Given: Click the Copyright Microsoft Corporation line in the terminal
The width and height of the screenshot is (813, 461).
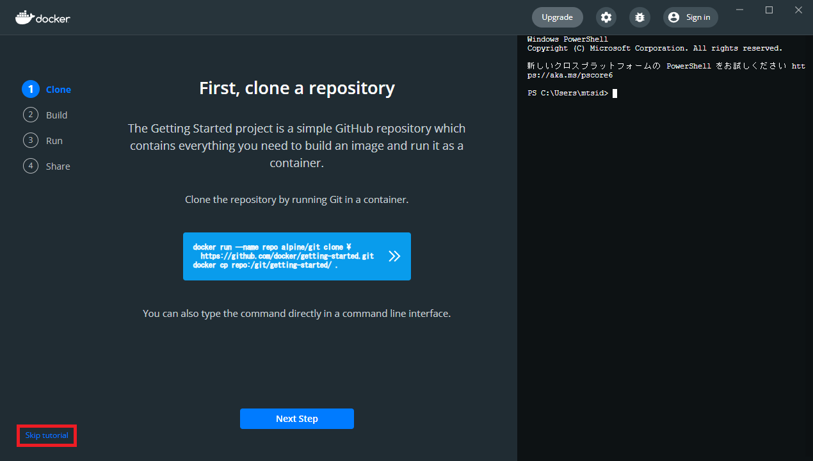Looking at the screenshot, I should pos(655,49).
